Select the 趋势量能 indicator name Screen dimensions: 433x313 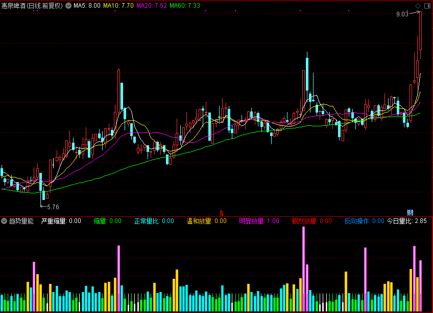tap(21, 221)
